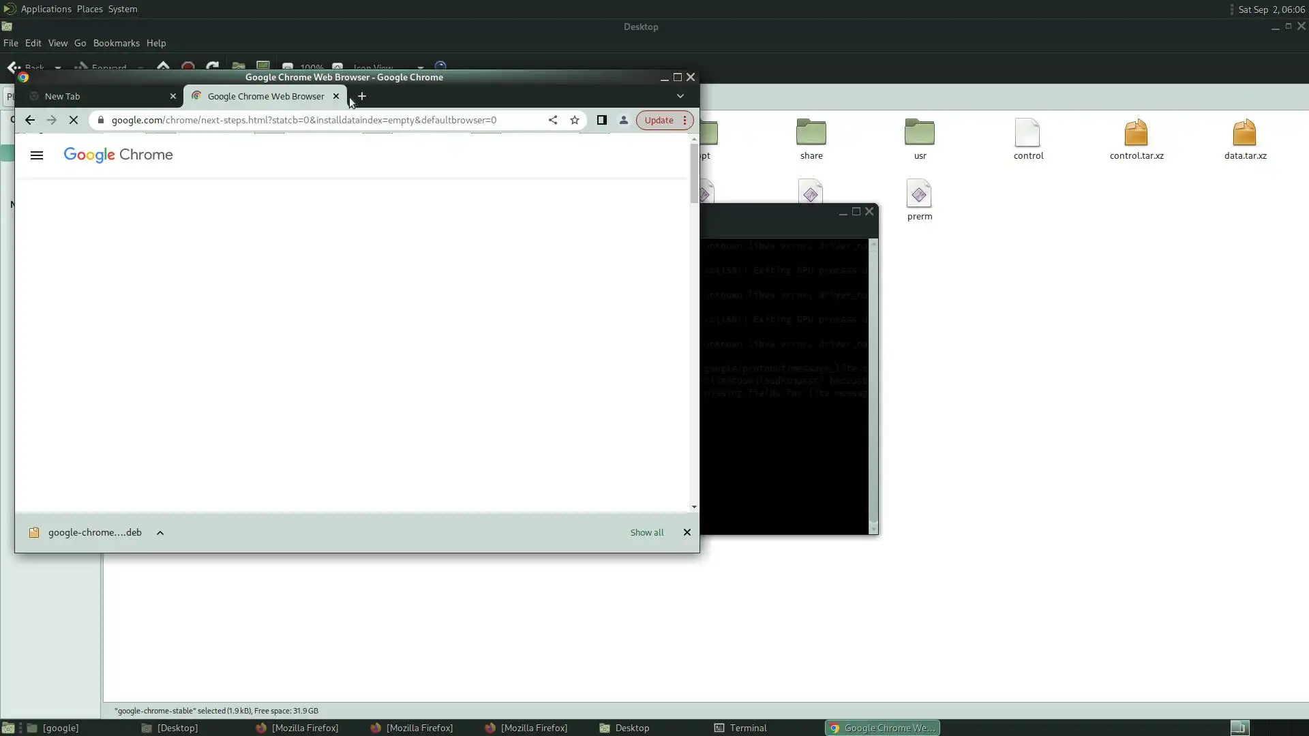The width and height of the screenshot is (1309, 736).
Task: Click Show all downloads link
Action: click(646, 532)
